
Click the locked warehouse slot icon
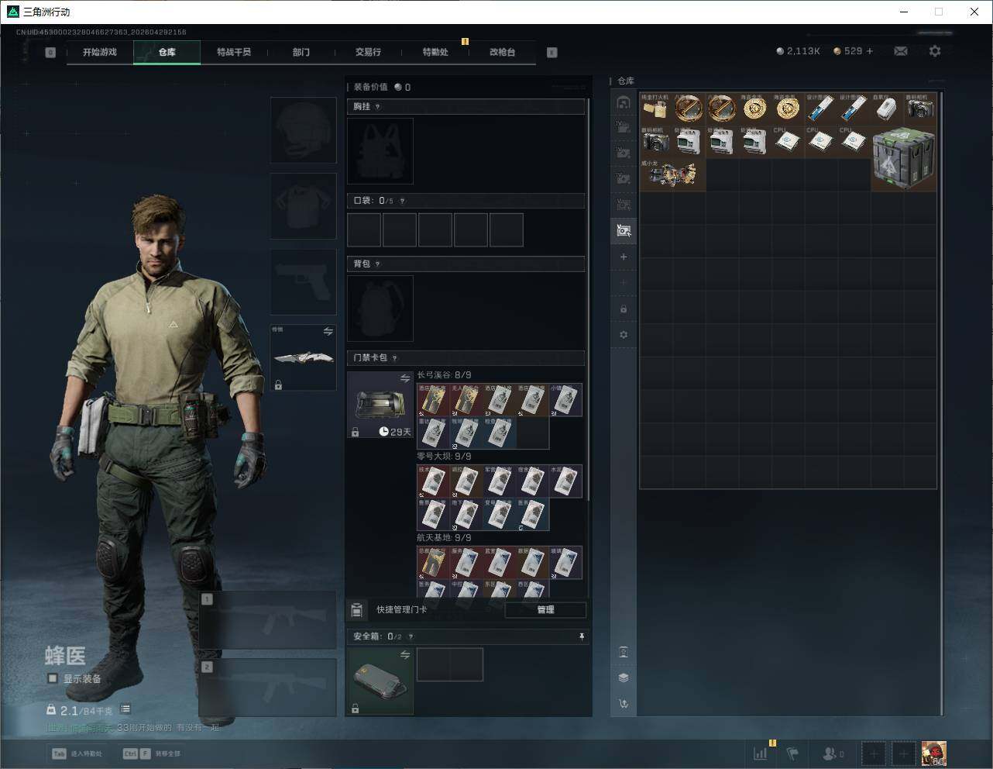(x=624, y=309)
